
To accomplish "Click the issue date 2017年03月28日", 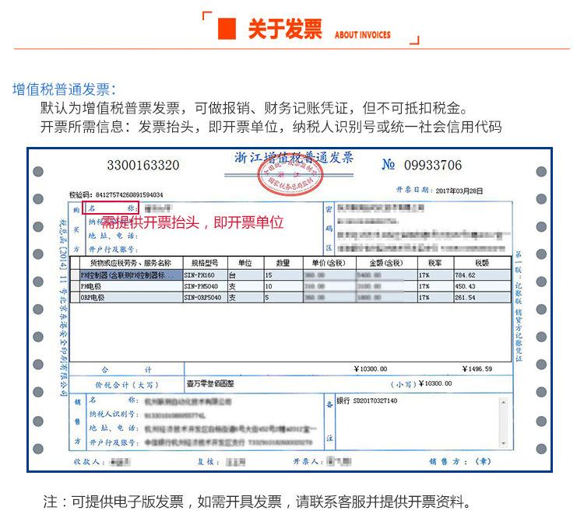I will tap(459, 191).
